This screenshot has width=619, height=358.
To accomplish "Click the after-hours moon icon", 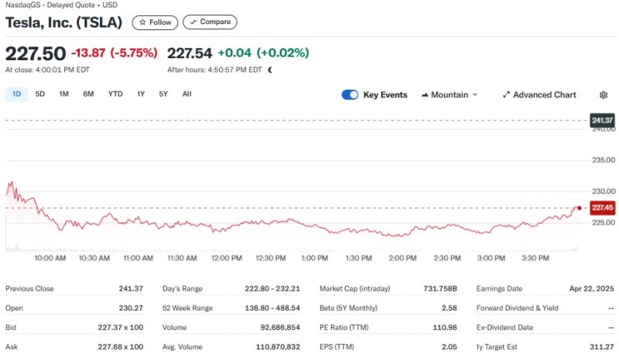I will click(270, 70).
